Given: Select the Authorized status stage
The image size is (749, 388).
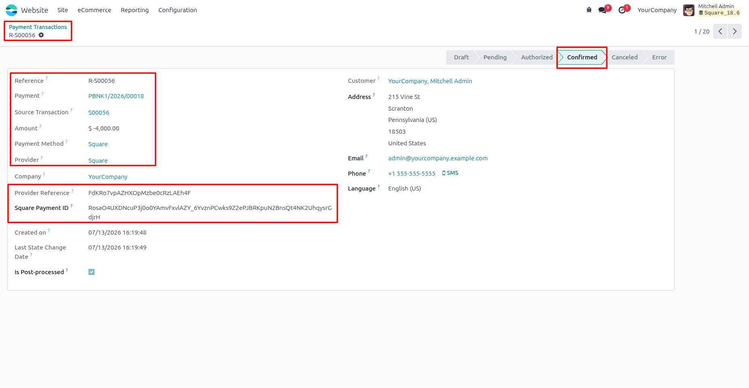Looking at the screenshot, I should point(537,57).
